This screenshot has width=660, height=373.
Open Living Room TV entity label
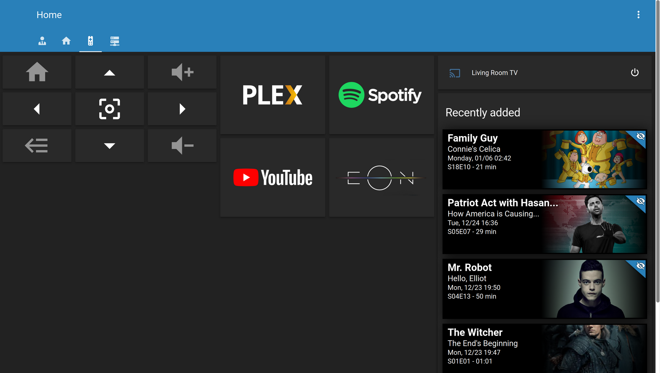point(495,73)
